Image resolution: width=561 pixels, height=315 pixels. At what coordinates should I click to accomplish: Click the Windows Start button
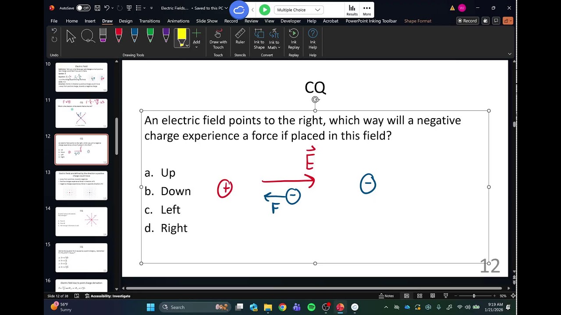point(150,307)
